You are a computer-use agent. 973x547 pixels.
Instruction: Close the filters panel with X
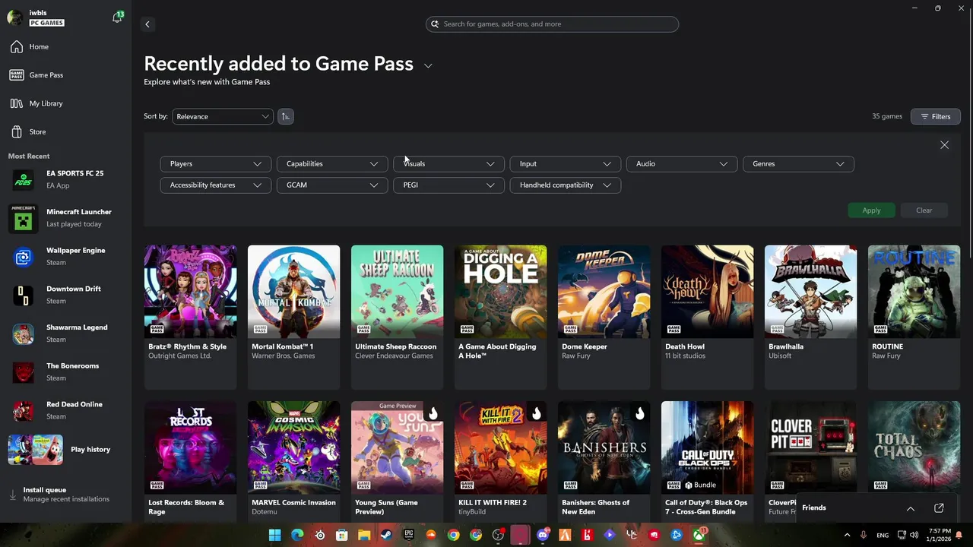944,145
